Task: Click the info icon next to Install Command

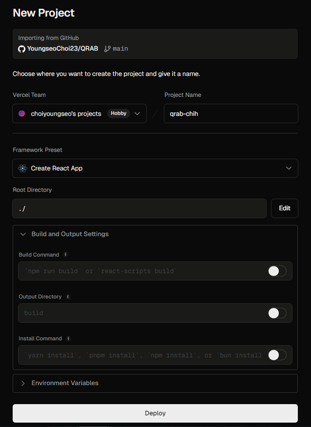Action: pyautogui.click(x=68, y=338)
